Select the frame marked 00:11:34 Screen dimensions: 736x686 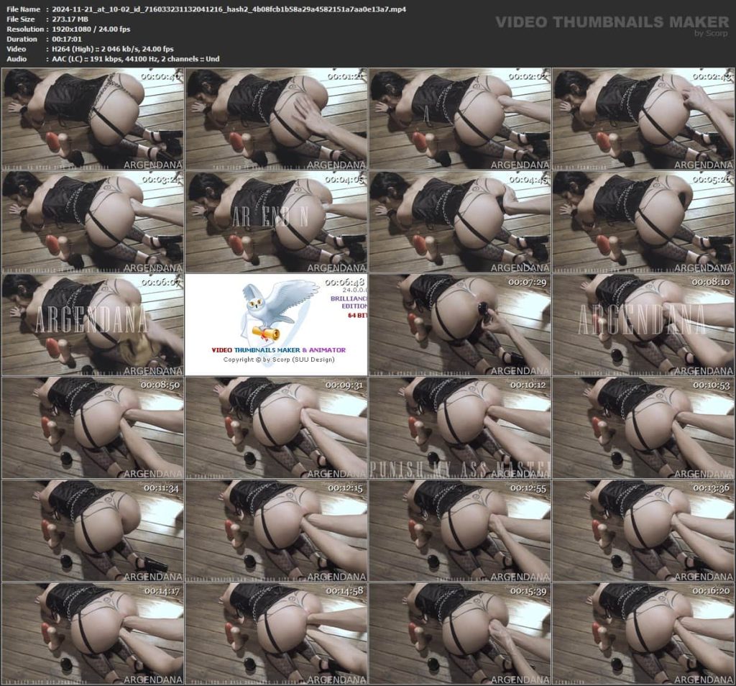[x=92, y=530]
